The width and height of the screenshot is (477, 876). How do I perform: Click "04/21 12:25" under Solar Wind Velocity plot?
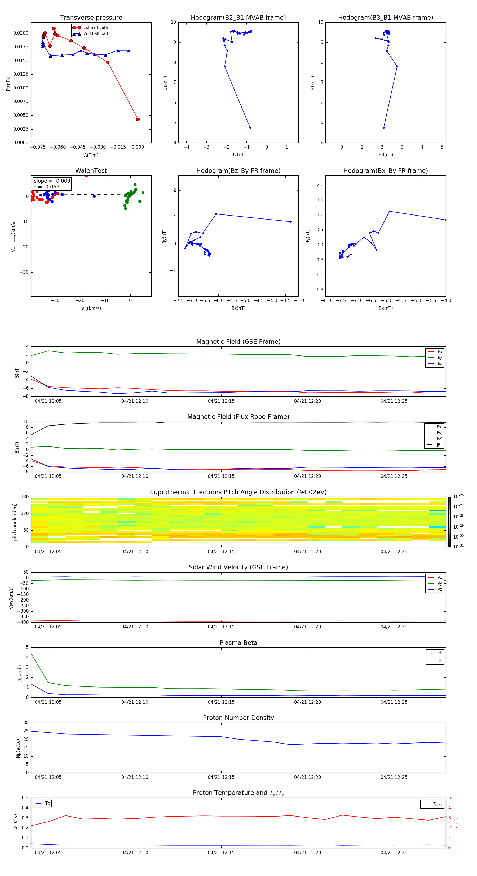(x=394, y=627)
